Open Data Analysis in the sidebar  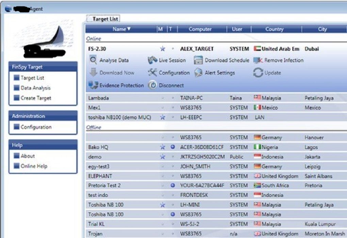pyautogui.click(x=36, y=88)
